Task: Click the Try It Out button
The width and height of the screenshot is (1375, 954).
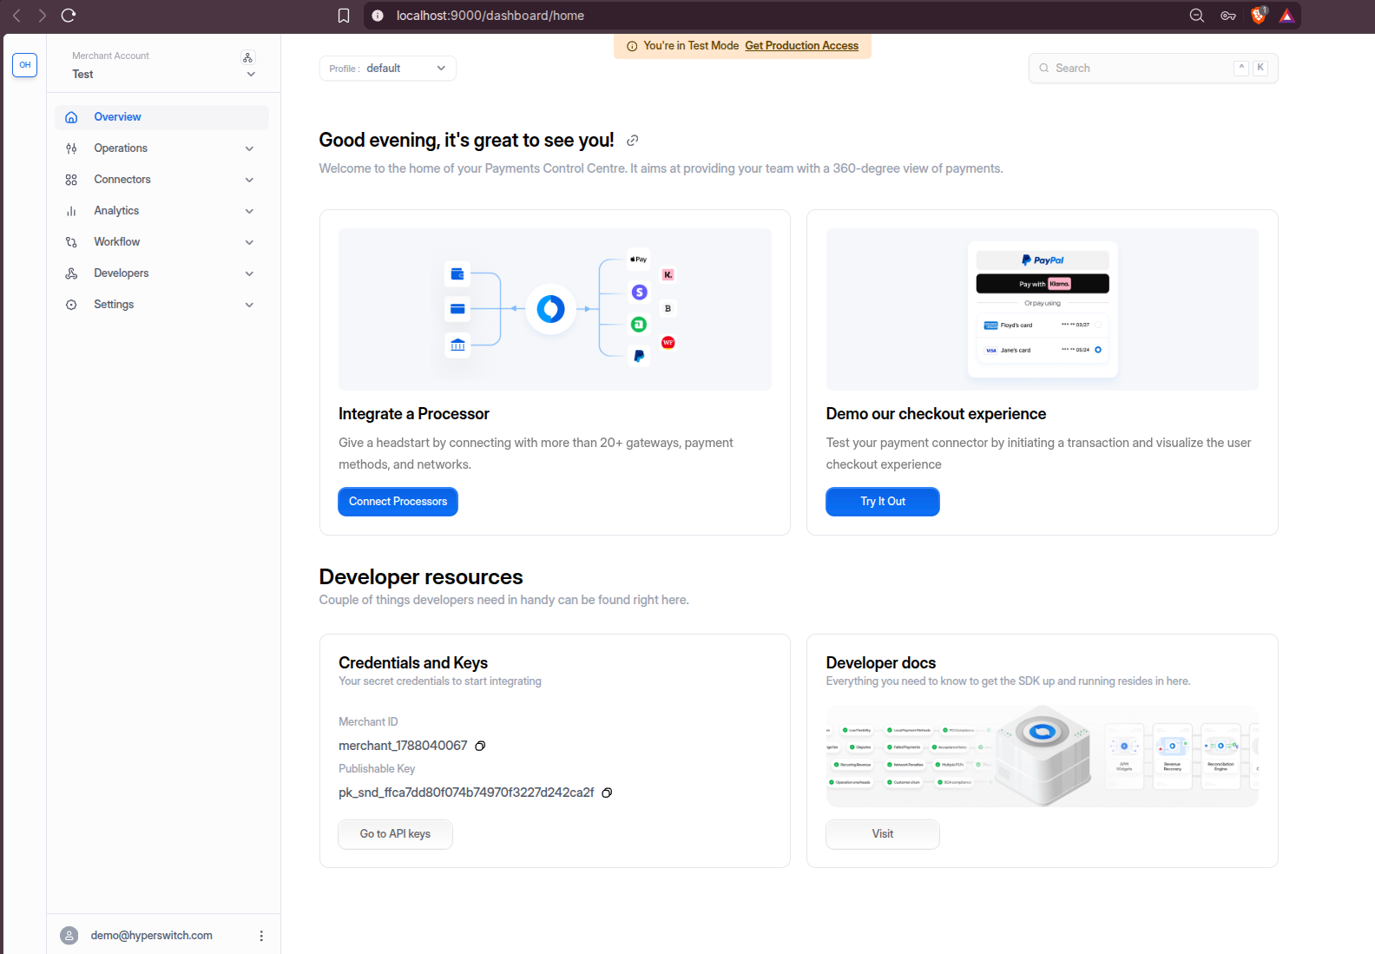Action: [x=883, y=502]
